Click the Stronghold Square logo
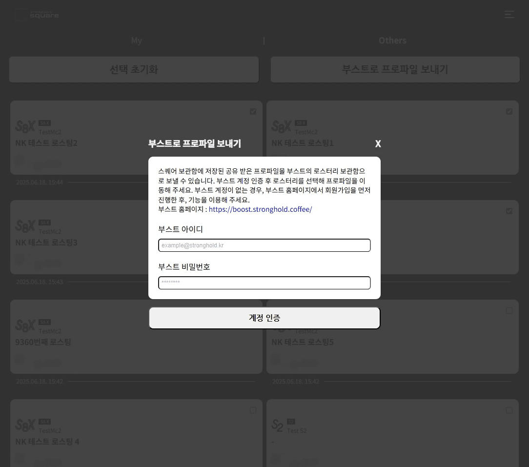 coord(37,15)
